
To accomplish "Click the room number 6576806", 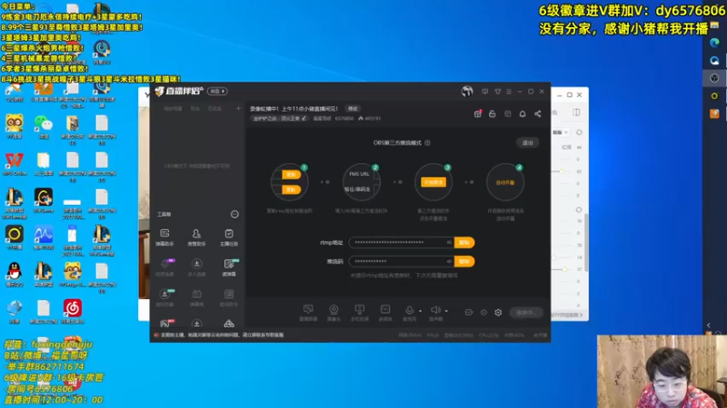I will point(344,119).
